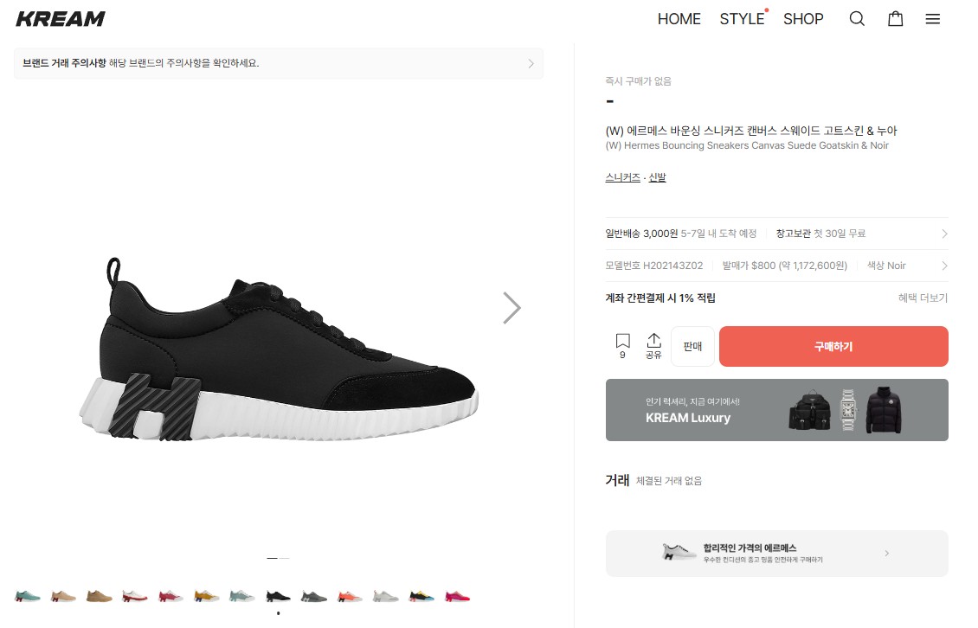The height and width of the screenshot is (628, 978).
Task: Expand the brand trading notice chevron
Action: tap(531, 63)
